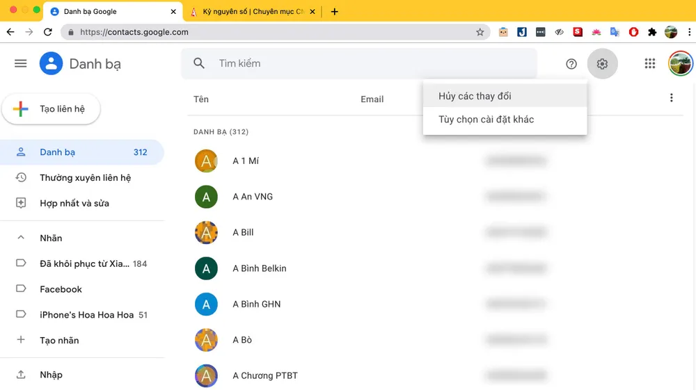Click the address bar URL
This screenshot has width=696, height=390.
[134, 32]
